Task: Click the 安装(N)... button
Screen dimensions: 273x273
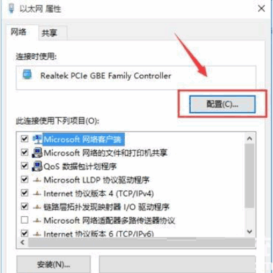Action: [53, 264]
